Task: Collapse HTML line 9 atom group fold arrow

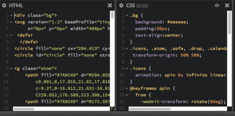Action: click(x=11, y=69)
